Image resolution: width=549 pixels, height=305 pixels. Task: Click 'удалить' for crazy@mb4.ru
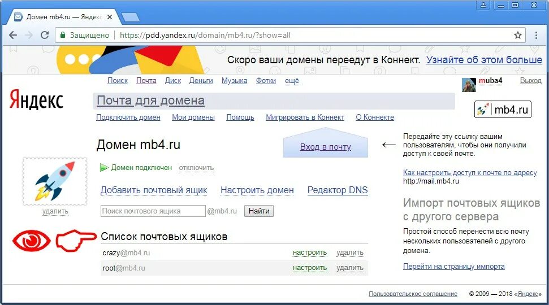tap(350, 252)
